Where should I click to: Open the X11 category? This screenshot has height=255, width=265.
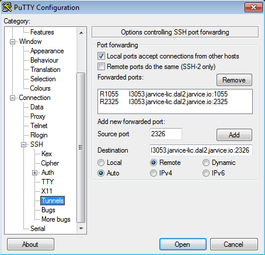[47, 191]
